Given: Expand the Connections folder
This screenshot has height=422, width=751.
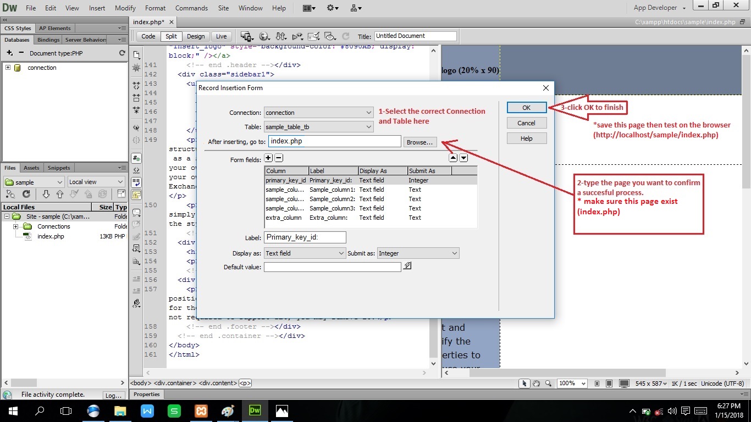Looking at the screenshot, I should 16,226.
